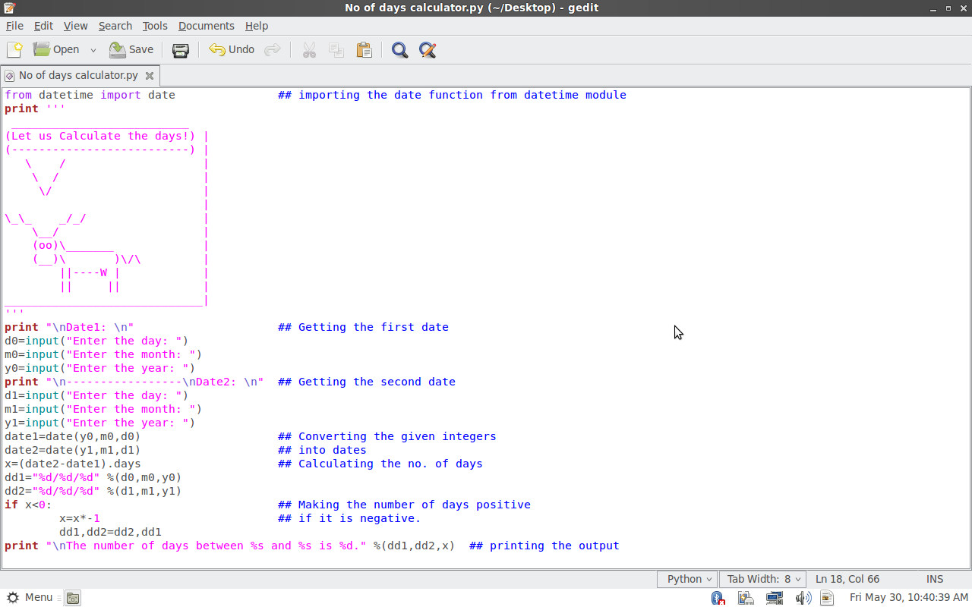This screenshot has width=972, height=607.
Task: Change the Tab Width setting
Action: pos(762,579)
